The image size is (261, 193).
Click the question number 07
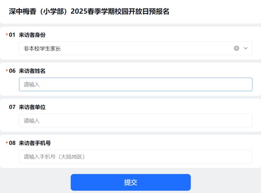pos(12,107)
